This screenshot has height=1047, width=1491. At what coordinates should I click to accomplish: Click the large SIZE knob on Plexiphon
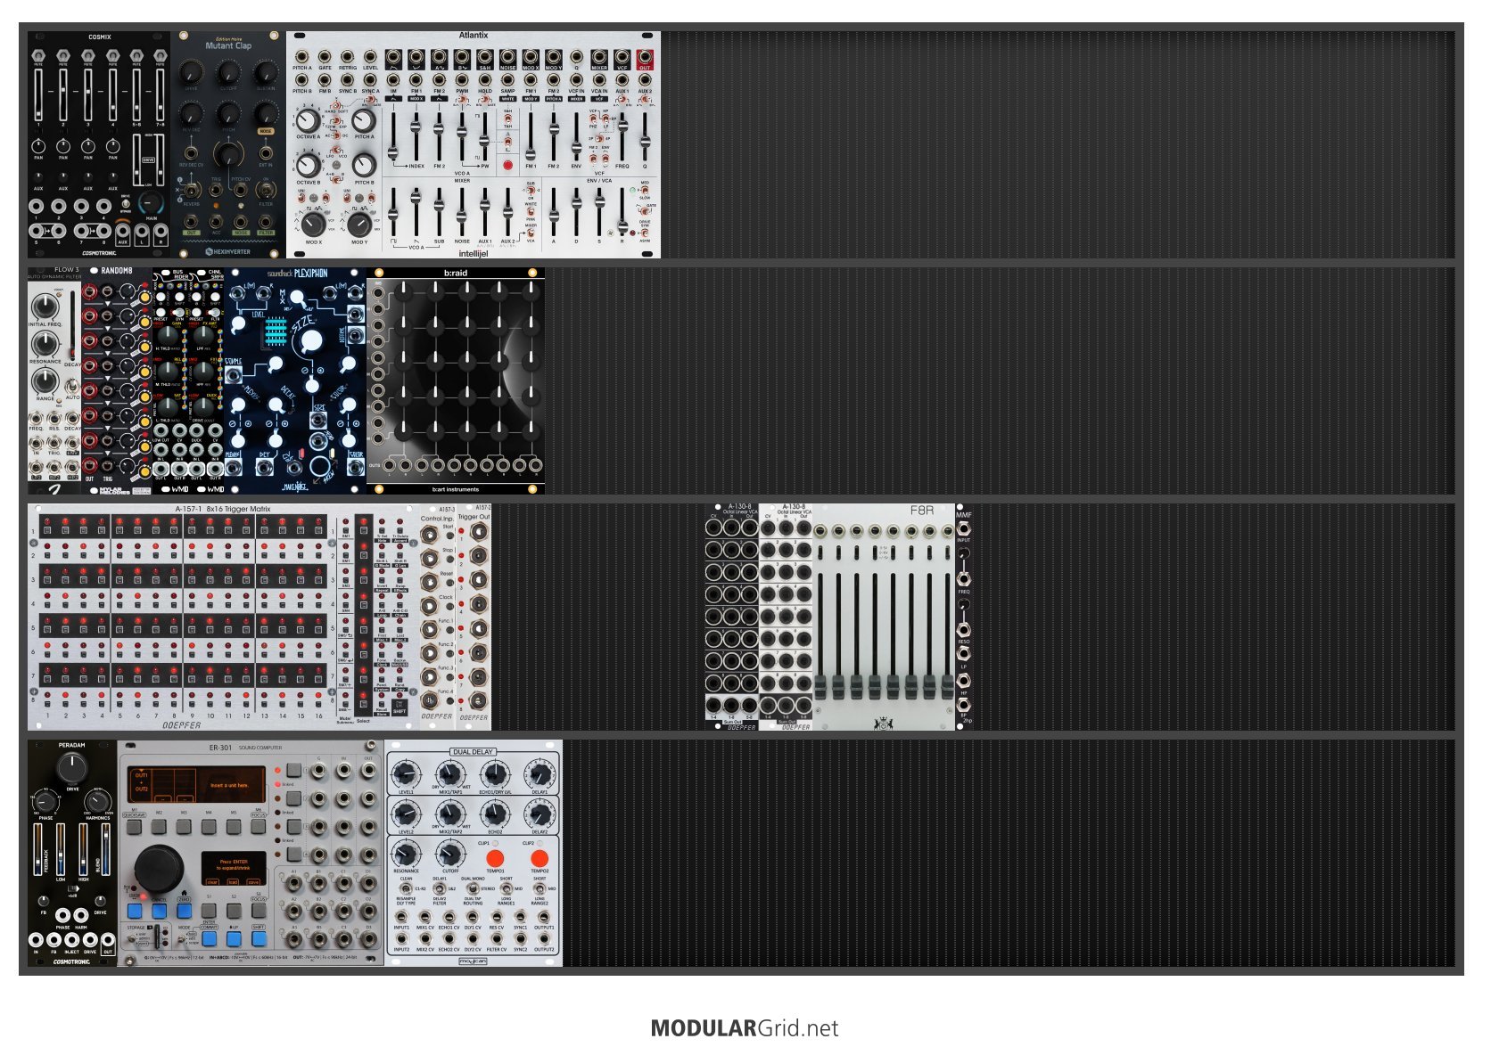coord(311,341)
